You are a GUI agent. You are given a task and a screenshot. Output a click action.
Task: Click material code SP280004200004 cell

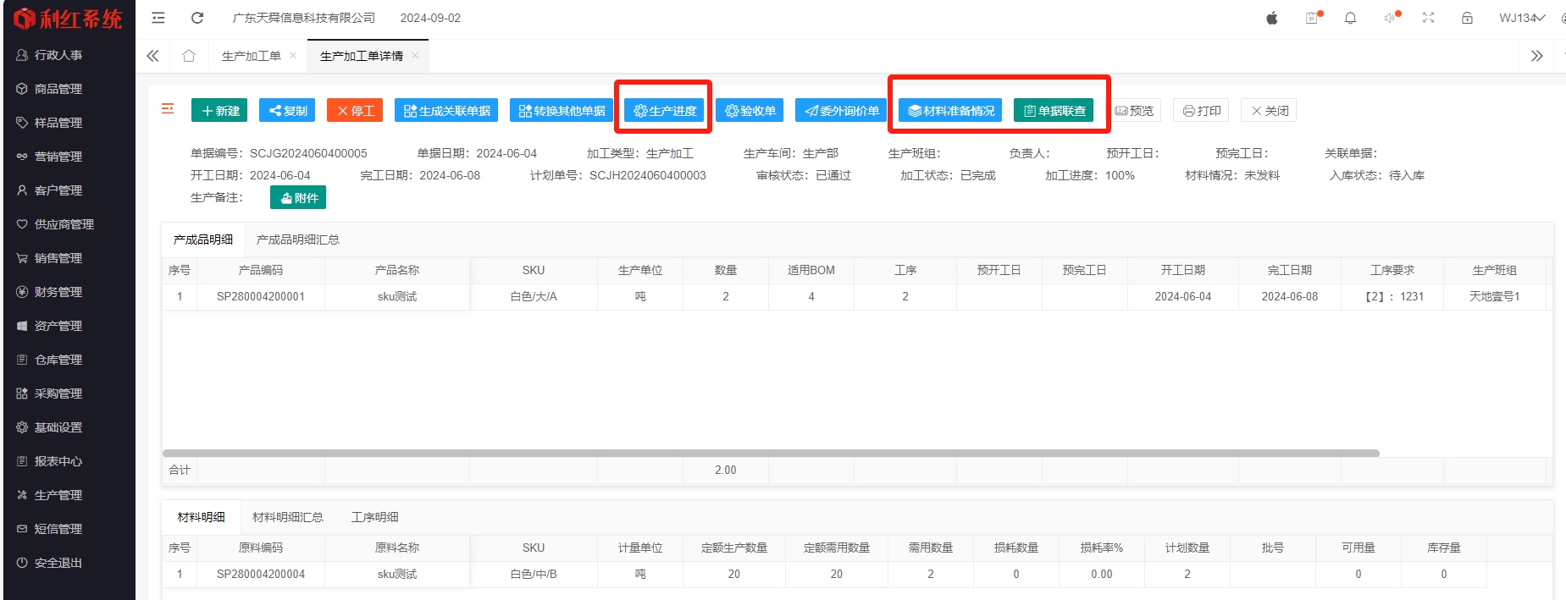point(261,575)
